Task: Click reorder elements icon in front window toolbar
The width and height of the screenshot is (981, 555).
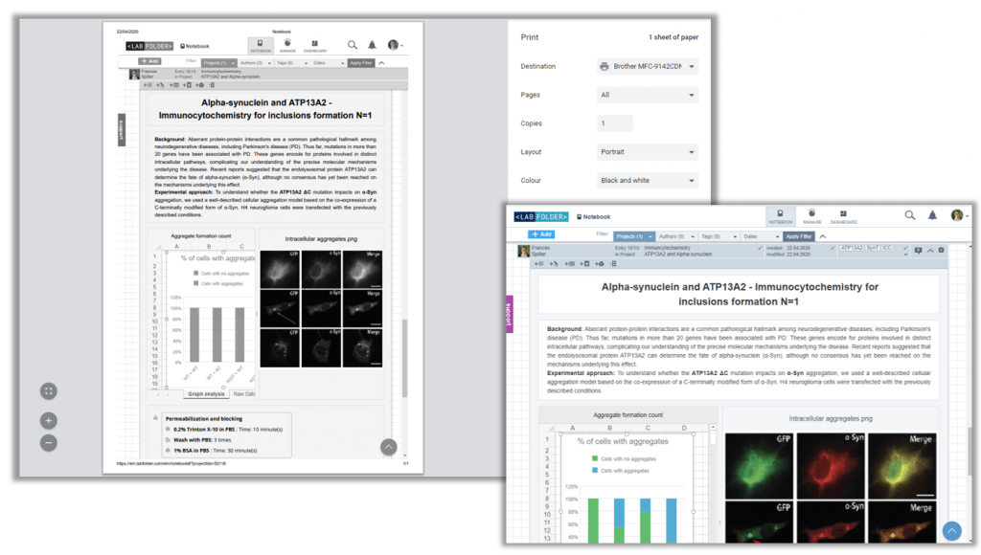Action: click(x=613, y=264)
